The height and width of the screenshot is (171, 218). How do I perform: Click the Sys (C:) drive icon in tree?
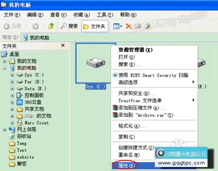pos(20,75)
